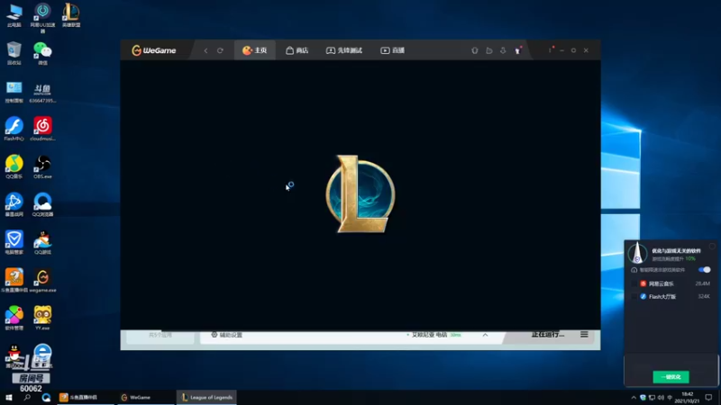Click the info icon in optimizer panel
Screen dimensions: 721x405
point(634,270)
